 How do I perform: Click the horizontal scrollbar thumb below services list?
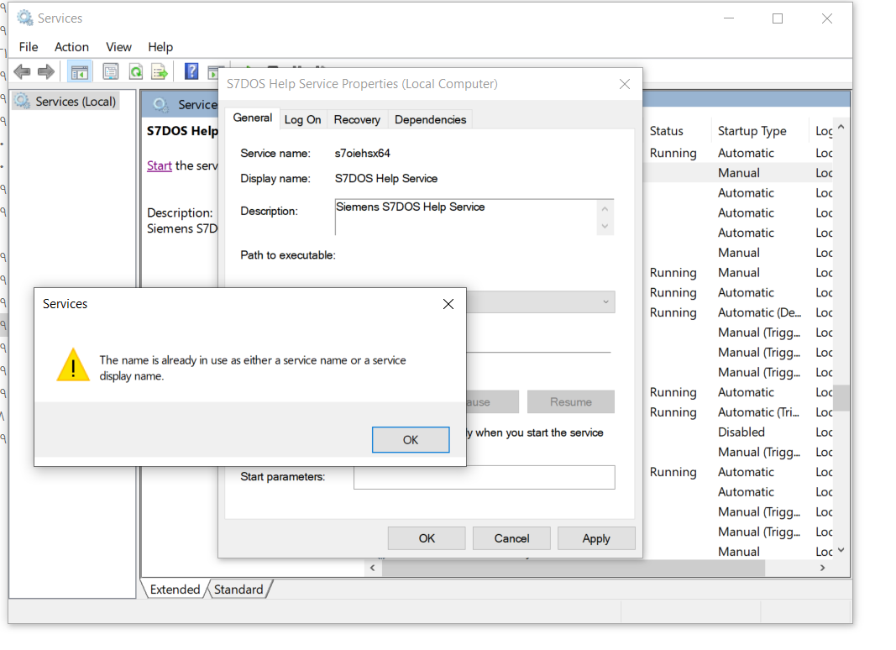coord(574,568)
